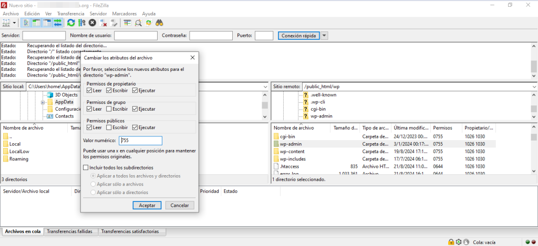Click the FileZilla logo in title bar
Screen dimensions: 538x246
click(4, 5)
